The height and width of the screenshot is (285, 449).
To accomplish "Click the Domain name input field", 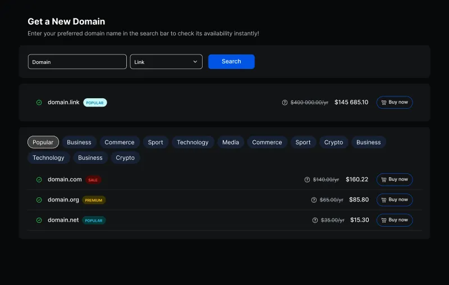I will pyautogui.click(x=77, y=62).
